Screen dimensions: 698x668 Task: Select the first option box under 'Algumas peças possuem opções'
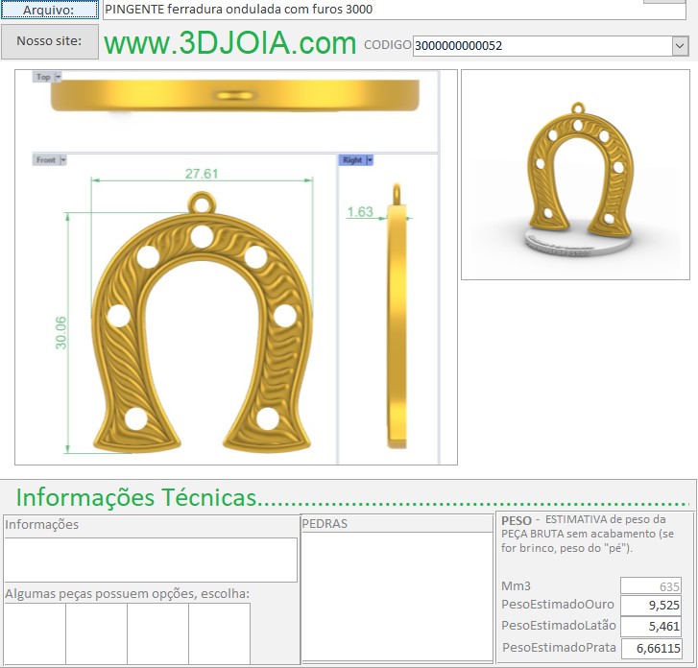coord(35,633)
